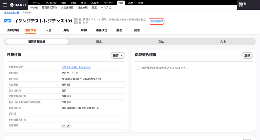Open the ホーム top menu

(36, 3)
